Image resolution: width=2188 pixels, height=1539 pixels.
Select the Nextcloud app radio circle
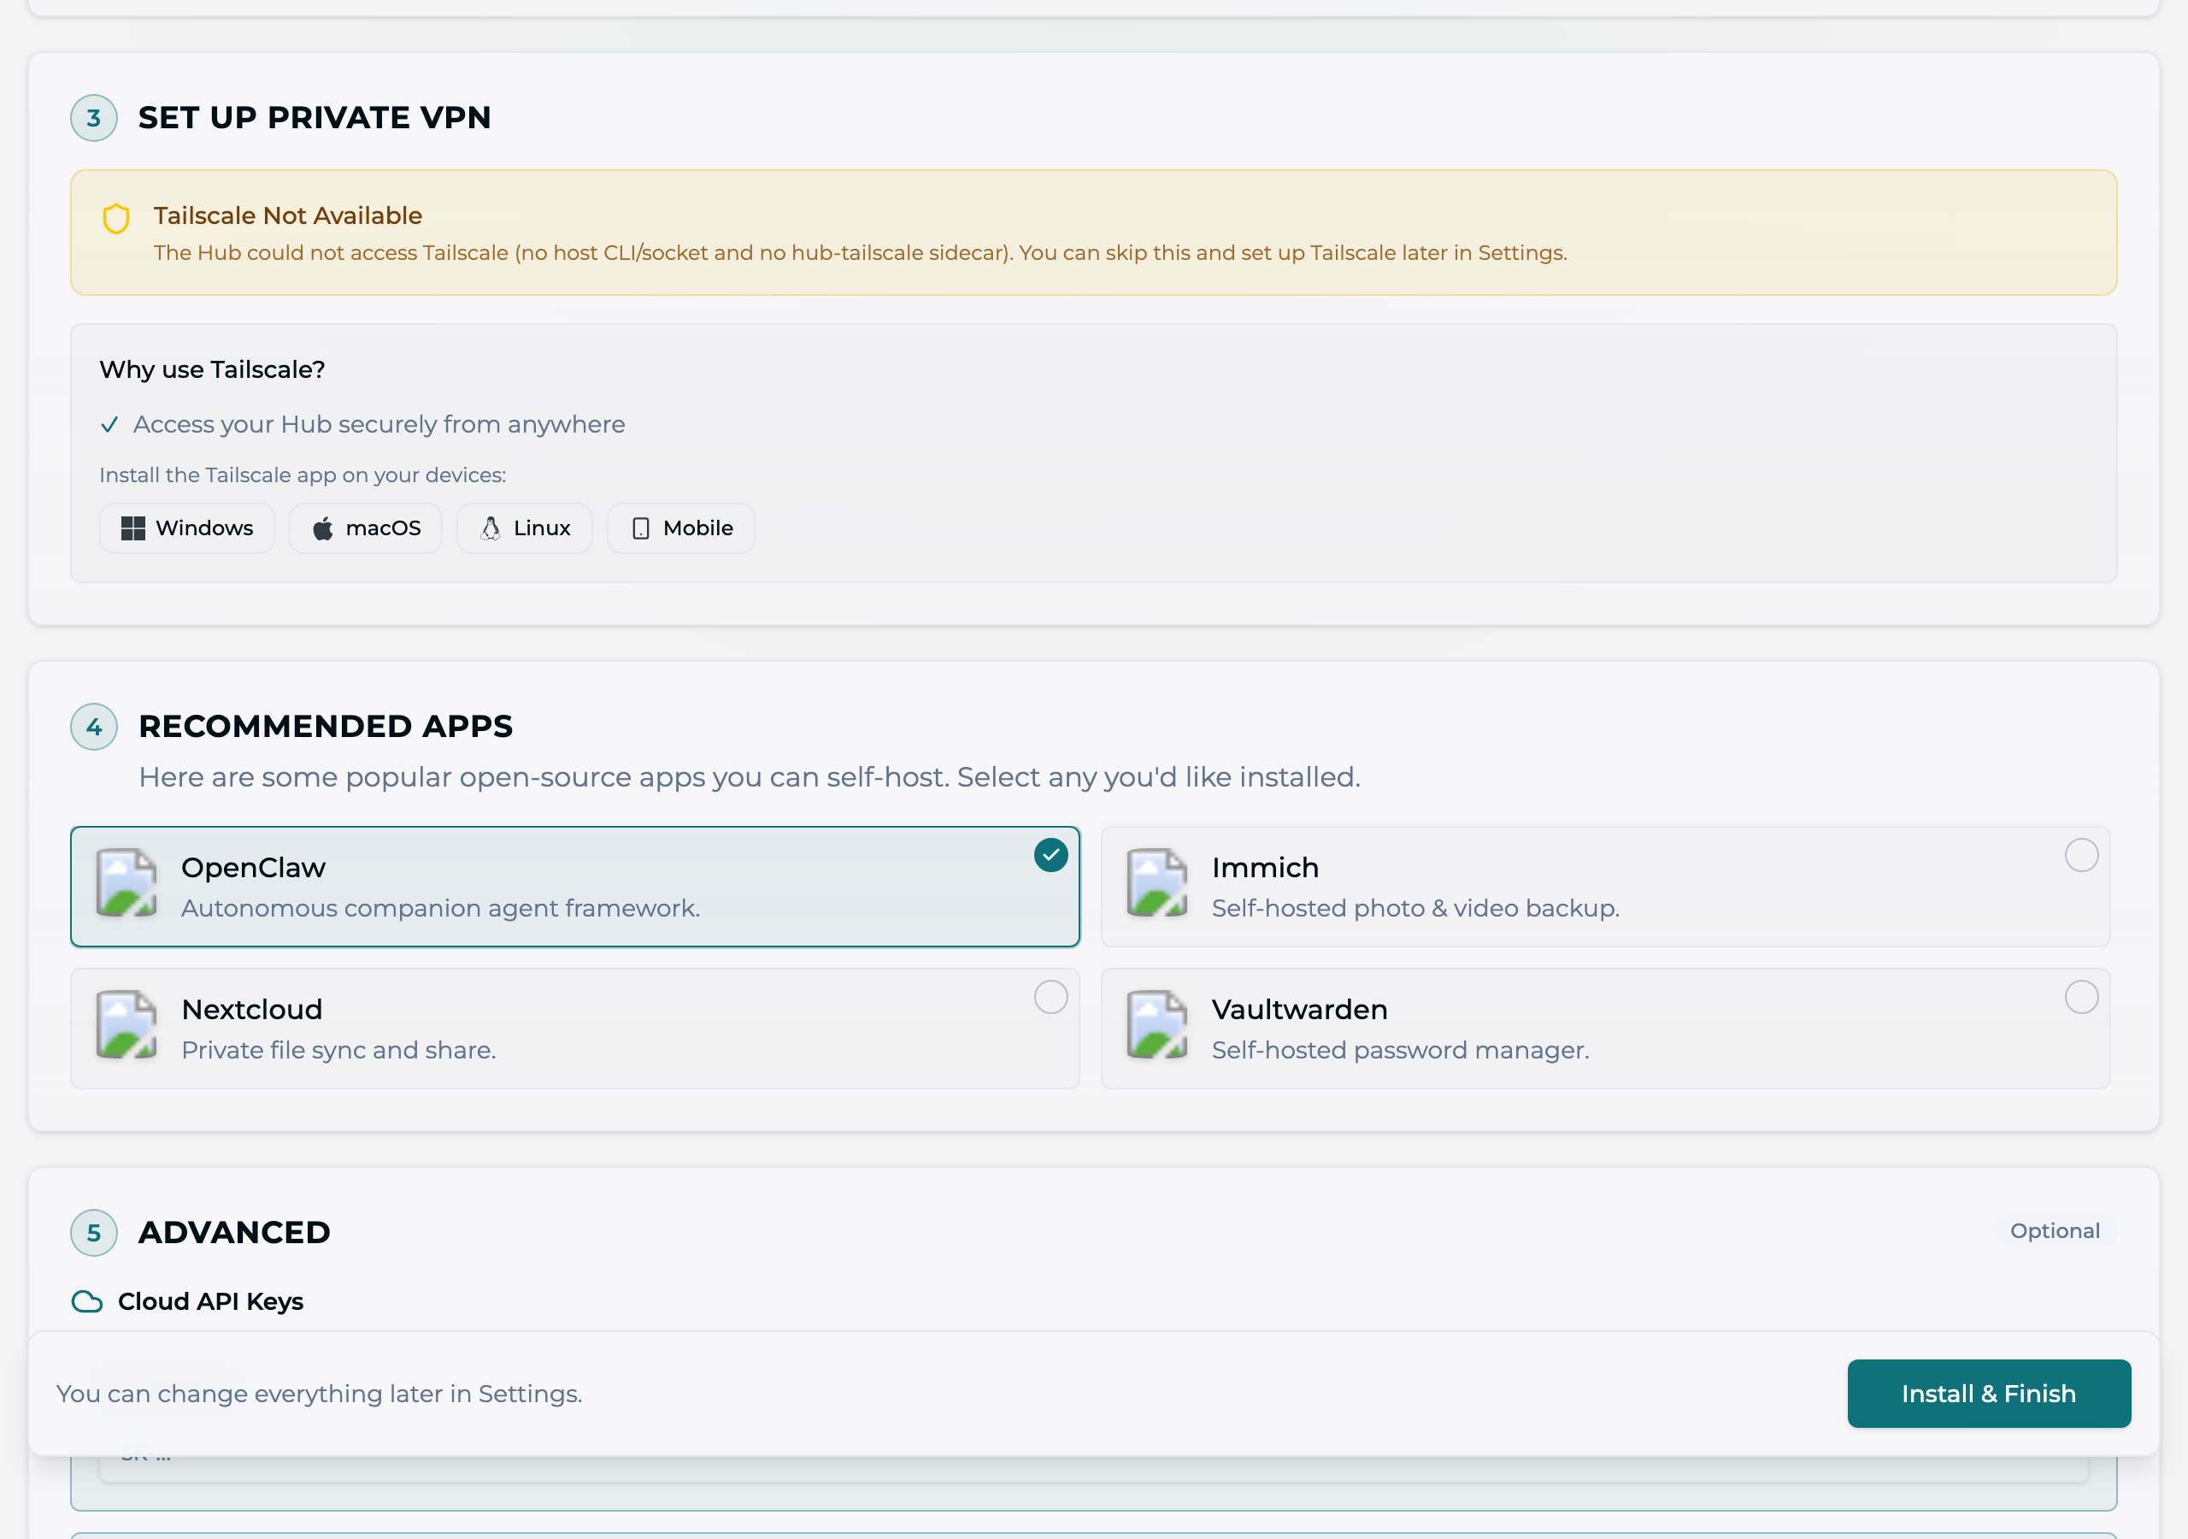tap(1051, 998)
